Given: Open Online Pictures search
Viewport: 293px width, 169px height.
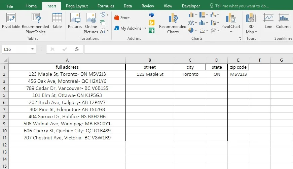Looking at the screenshot, I should coord(91,23).
